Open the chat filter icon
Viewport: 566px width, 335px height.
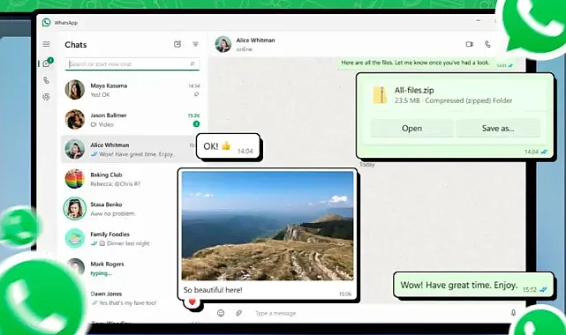coord(195,44)
